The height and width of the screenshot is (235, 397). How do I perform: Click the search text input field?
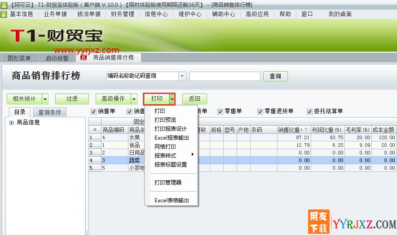tap(225, 76)
